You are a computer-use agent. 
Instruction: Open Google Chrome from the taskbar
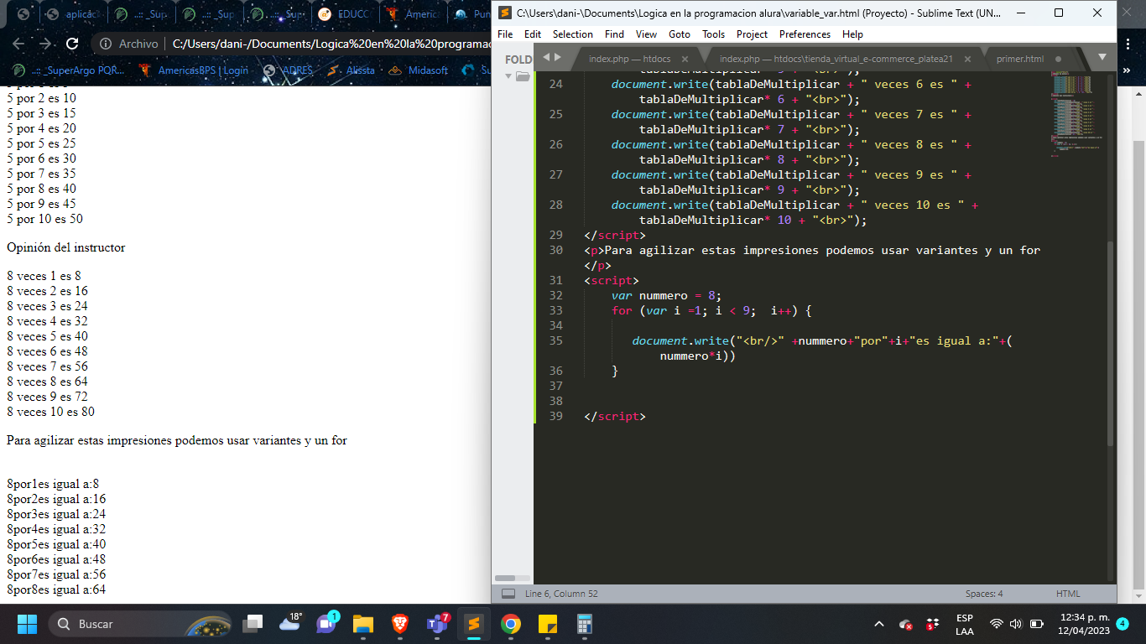511,624
